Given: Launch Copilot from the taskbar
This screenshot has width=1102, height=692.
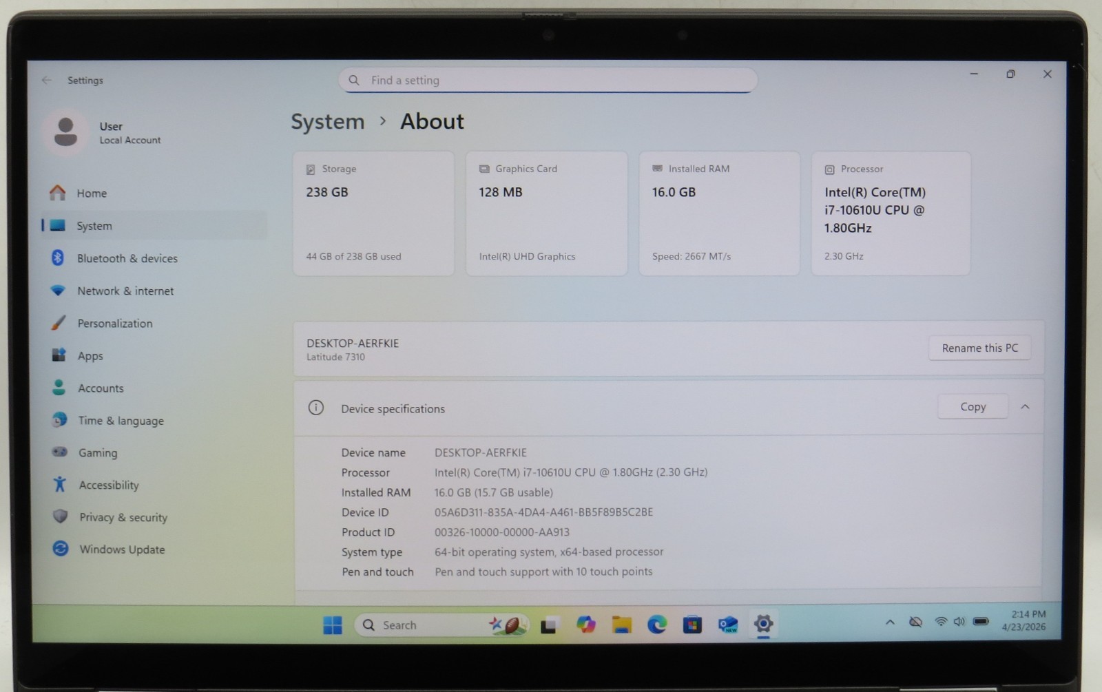Looking at the screenshot, I should 586,625.
